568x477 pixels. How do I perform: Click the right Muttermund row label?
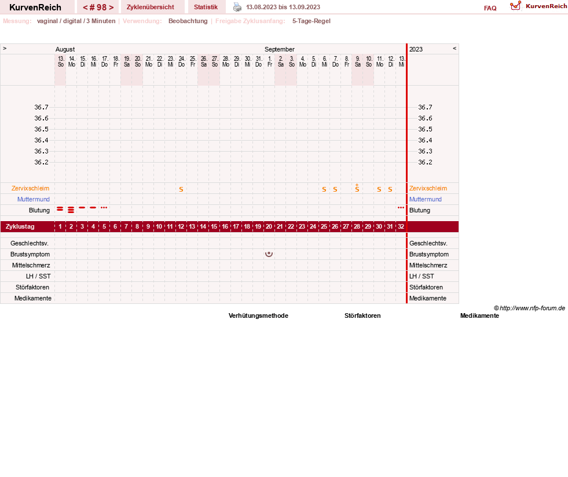425,199
